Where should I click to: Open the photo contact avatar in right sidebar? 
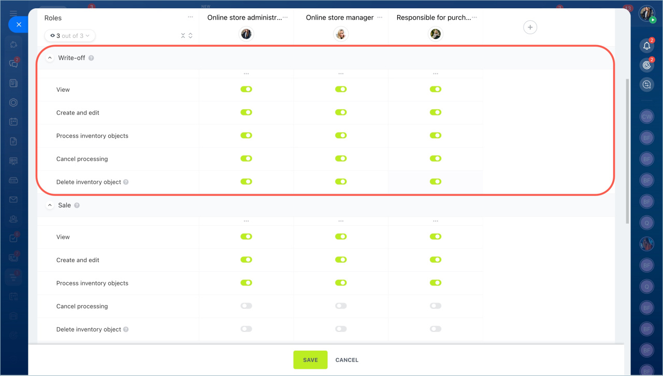[x=647, y=244]
